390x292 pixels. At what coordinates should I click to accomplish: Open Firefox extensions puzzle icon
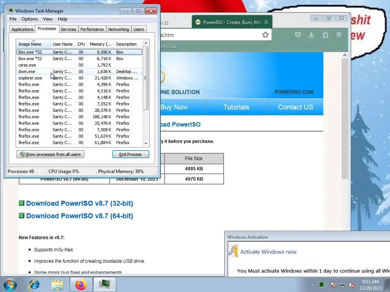tap(325, 35)
